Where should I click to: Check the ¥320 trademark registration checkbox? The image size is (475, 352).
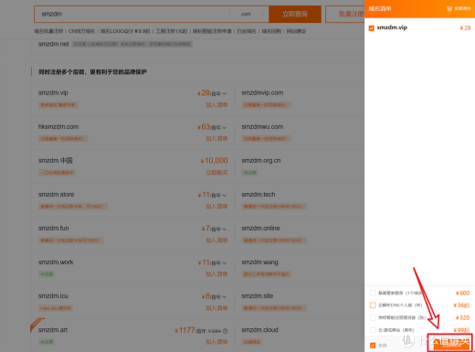click(x=373, y=317)
